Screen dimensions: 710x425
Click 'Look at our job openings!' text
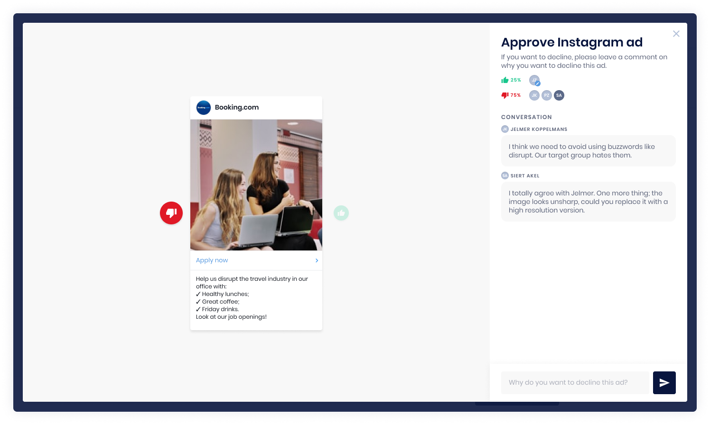(231, 317)
